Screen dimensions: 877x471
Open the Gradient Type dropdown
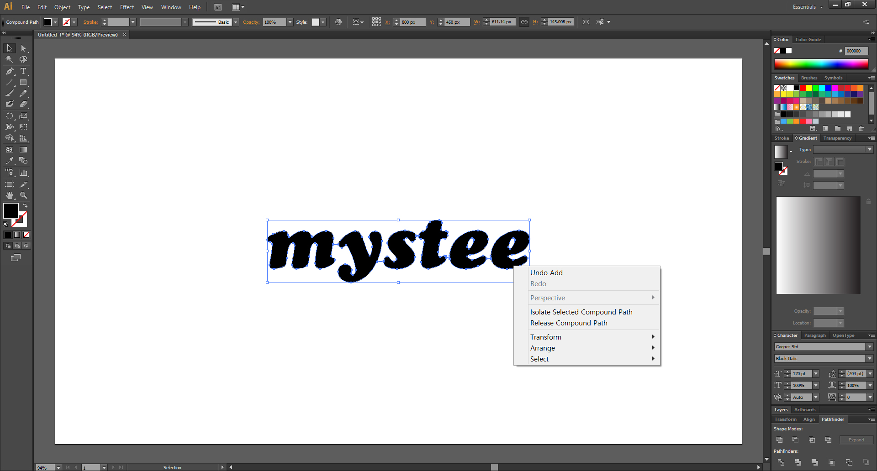tap(870, 150)
